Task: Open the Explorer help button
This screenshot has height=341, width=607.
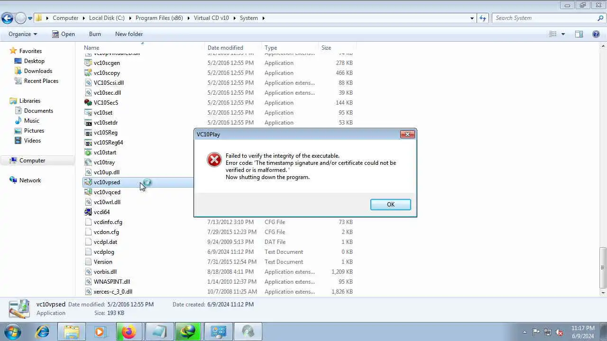Action: (596, 34)
